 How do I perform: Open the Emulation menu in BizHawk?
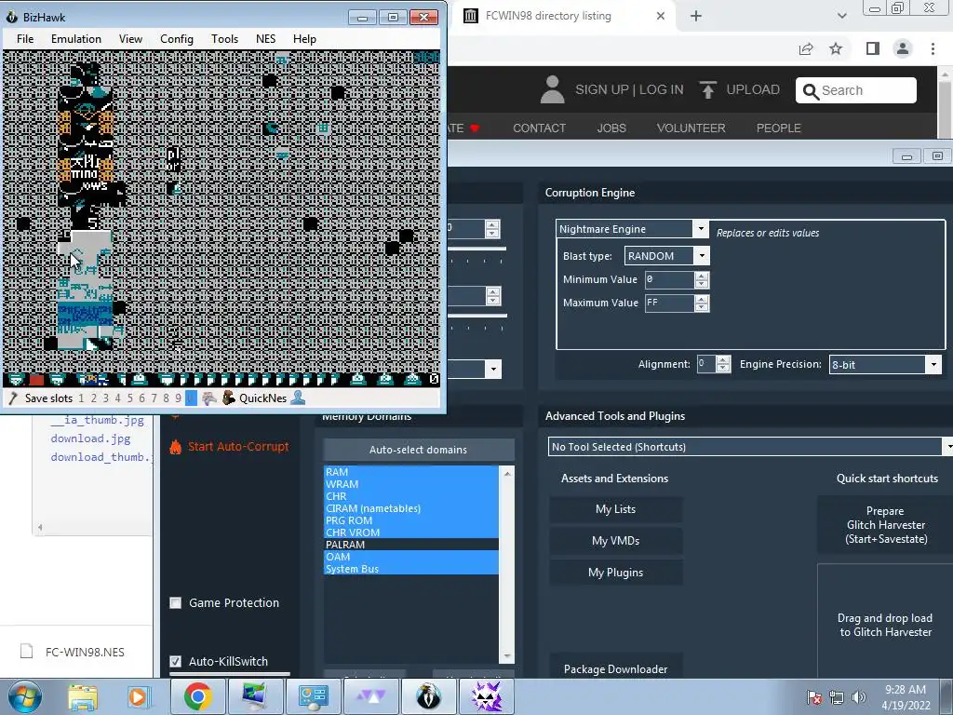coord(76,39)
